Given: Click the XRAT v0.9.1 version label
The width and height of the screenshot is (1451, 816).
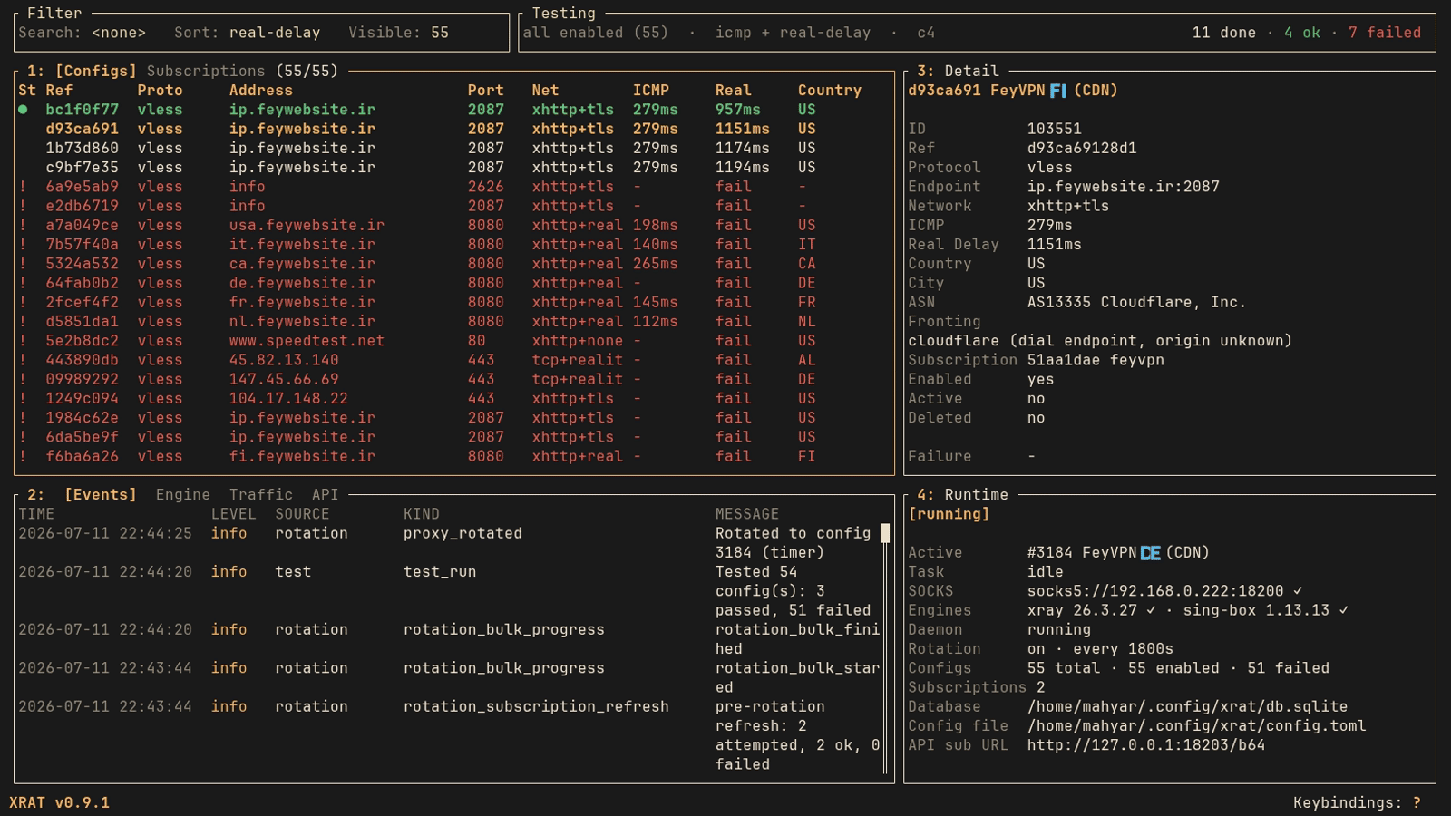Looking at the screenshot, I should tap(59, 802).
